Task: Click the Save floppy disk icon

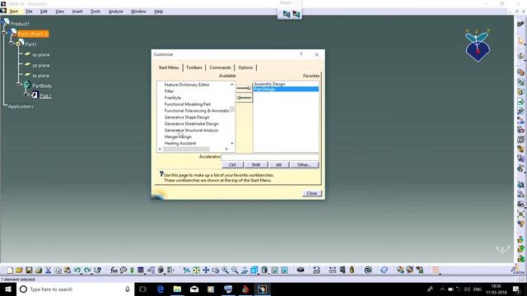Action: tap(29, 271)
